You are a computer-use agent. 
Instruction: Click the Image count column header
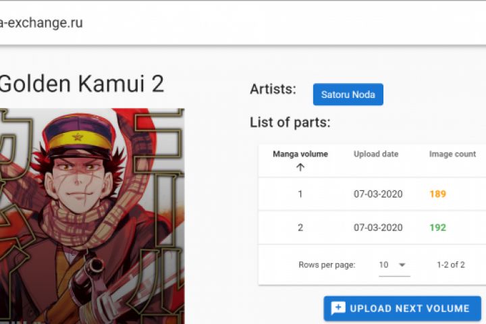point(452,154)
